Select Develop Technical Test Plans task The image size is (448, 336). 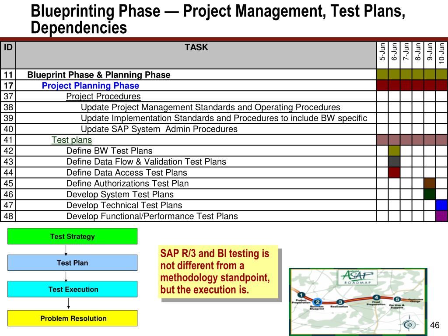[x=124, y=206]
